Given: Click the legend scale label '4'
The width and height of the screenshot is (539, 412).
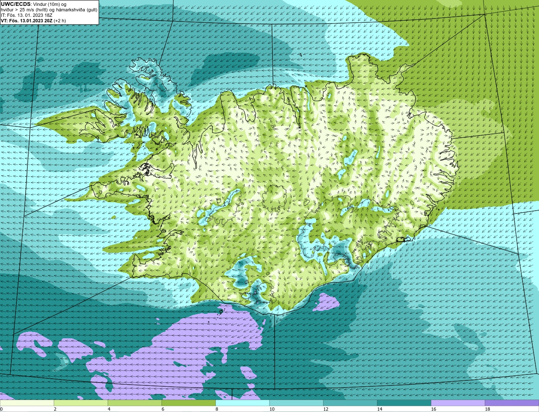Looking at the screenshot, I should 109,409.
